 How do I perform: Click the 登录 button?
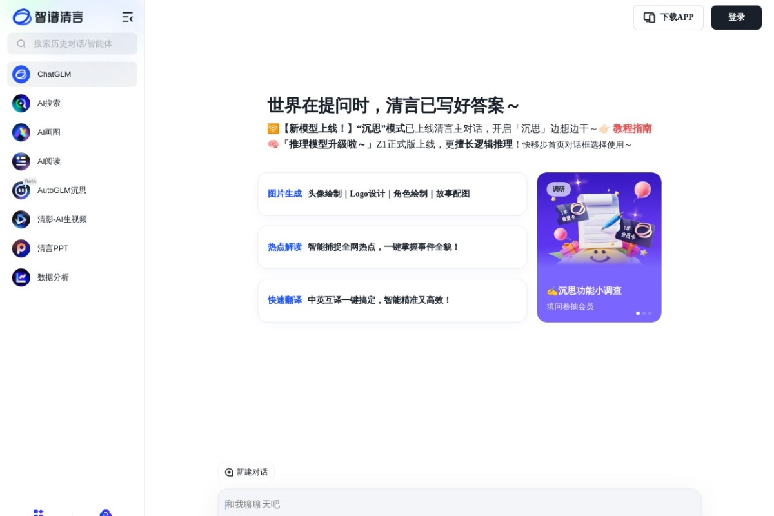point(736,17)
